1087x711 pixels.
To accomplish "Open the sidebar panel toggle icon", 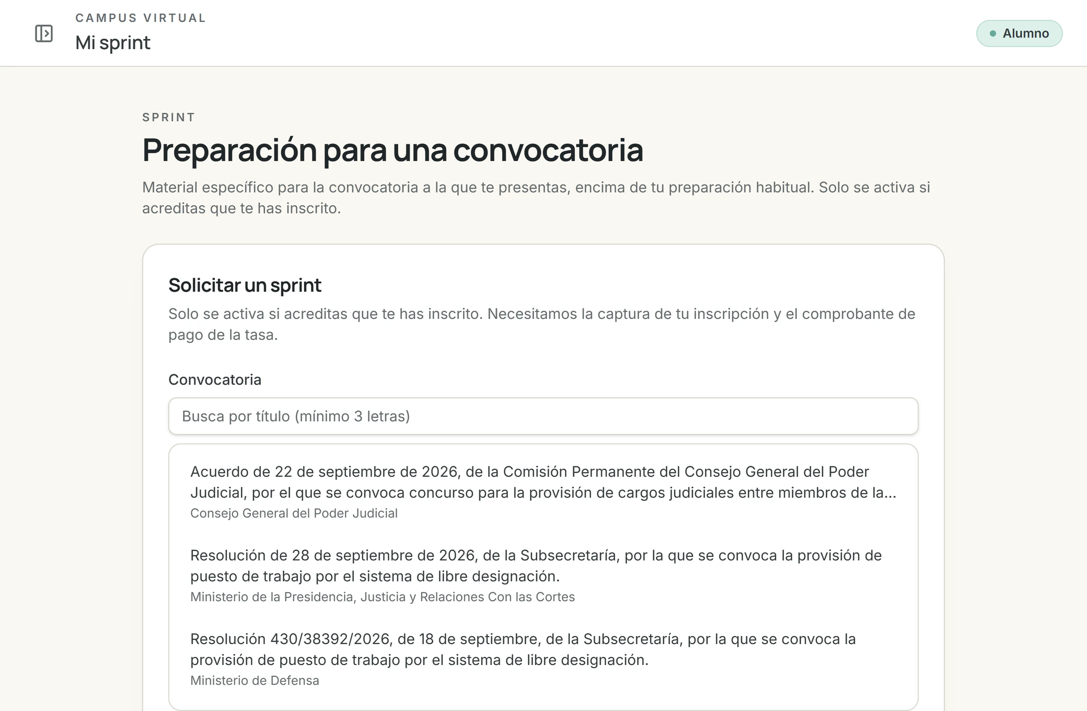I will click(44, 33).
